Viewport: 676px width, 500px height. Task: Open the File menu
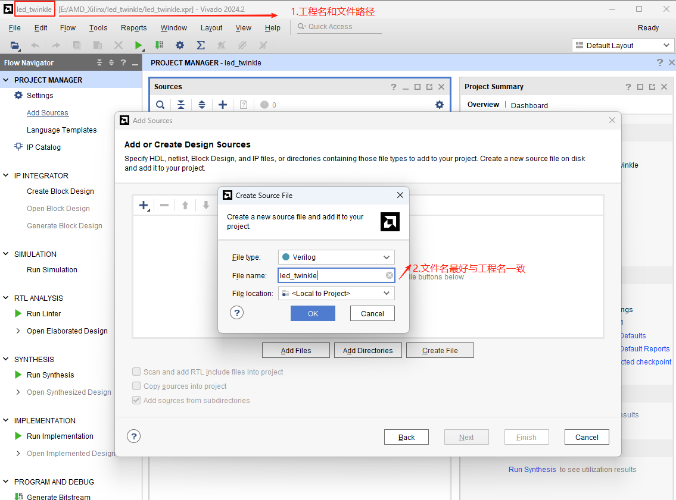(15, 28)
